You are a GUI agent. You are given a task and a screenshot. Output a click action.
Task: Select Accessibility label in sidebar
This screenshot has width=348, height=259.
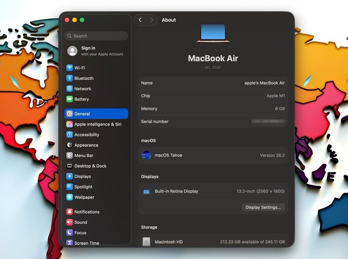[87, 134]
